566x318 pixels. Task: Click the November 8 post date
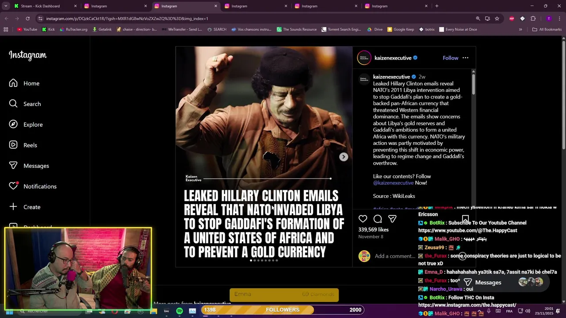[371, 237]
